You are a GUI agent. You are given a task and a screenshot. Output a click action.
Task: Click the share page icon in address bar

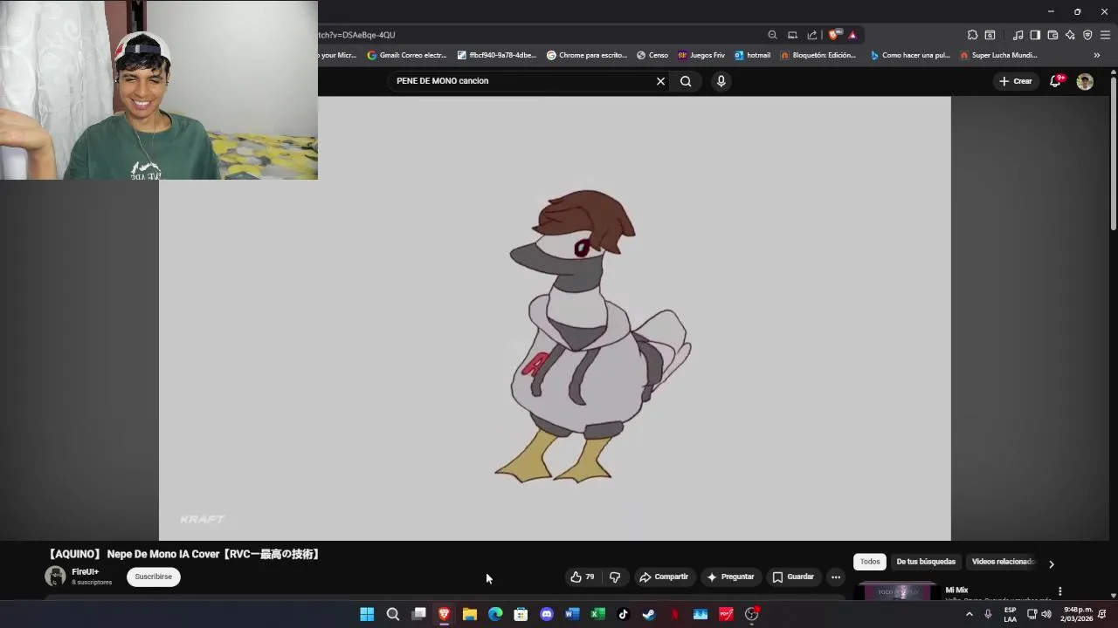(812, 35)
